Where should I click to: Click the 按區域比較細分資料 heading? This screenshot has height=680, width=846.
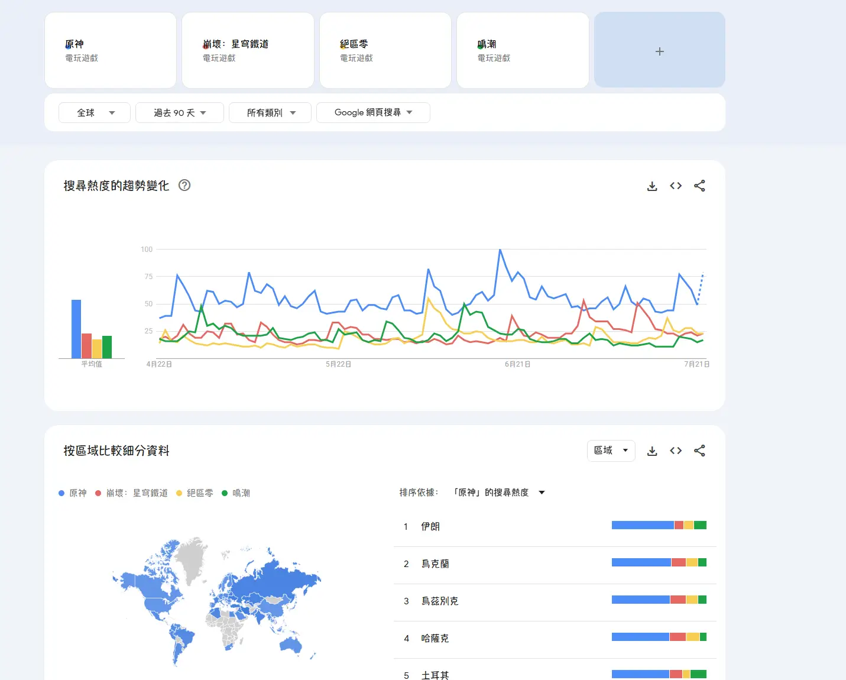point(116,451)
